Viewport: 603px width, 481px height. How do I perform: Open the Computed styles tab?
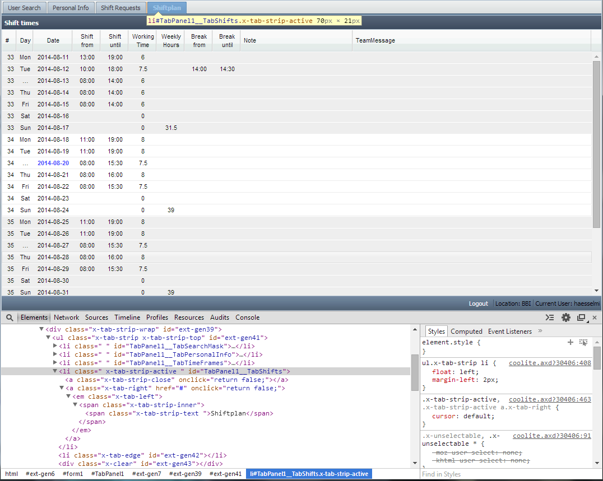466,331
